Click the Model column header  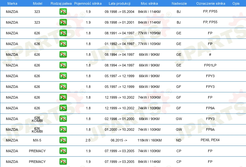37,3
